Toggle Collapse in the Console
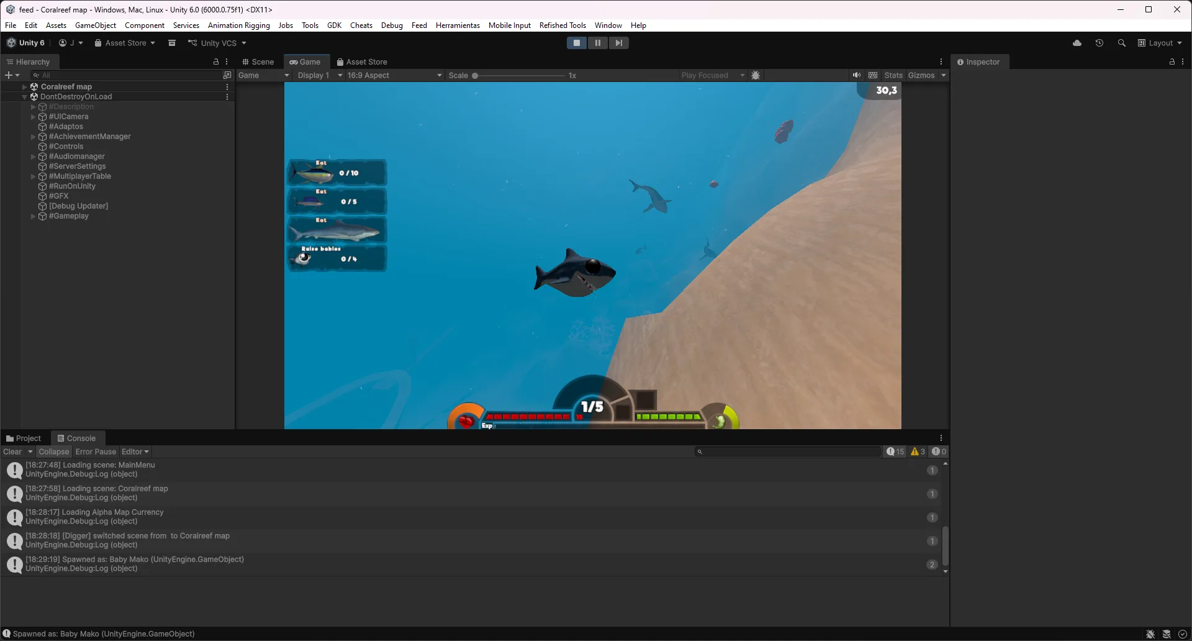 click(x=53, y=452)
